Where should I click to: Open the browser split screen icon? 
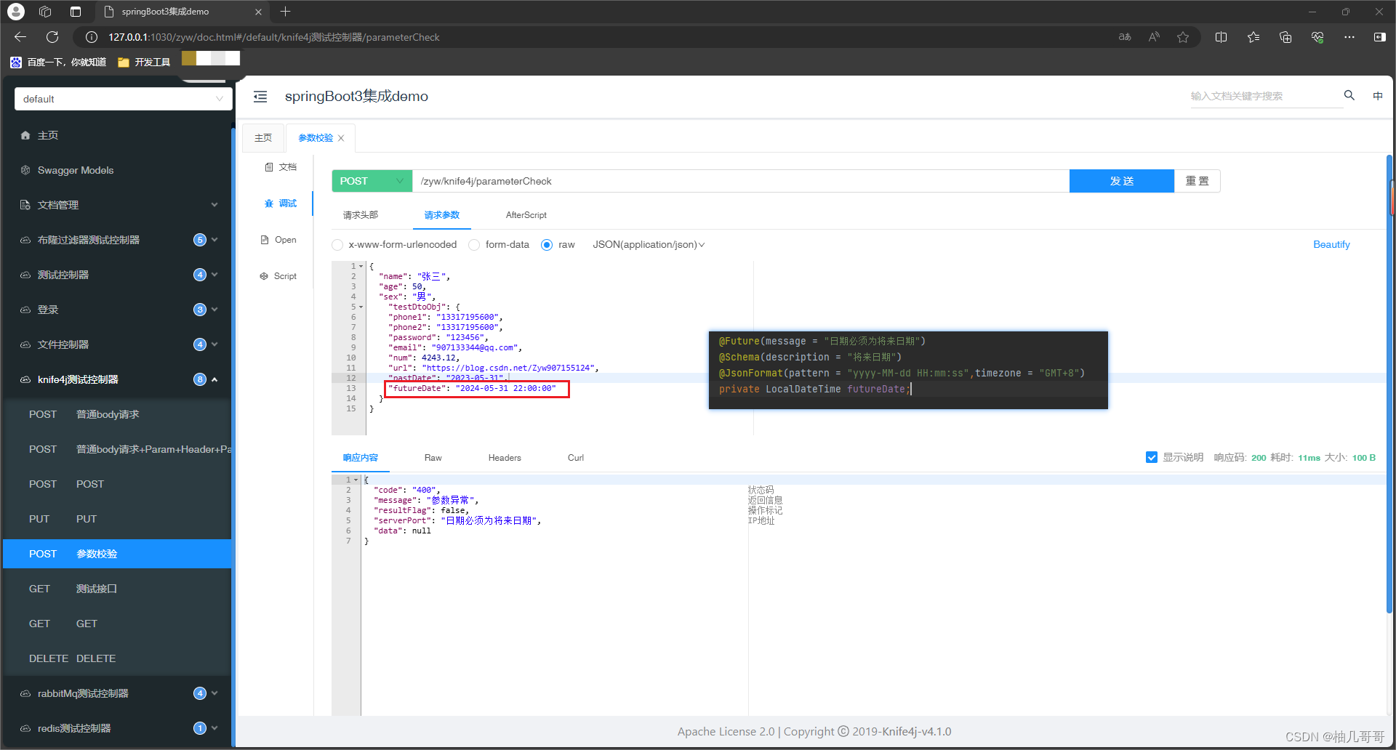pyautogui.click(x=1221, y=37)
